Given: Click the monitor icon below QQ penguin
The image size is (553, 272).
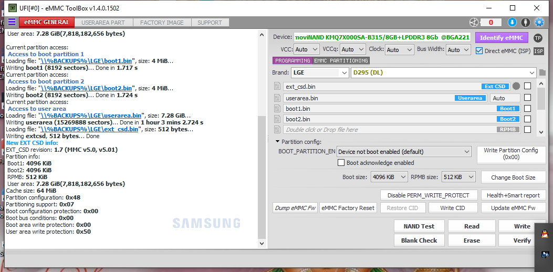Looking at the screenshot, I should pos(545,254).
